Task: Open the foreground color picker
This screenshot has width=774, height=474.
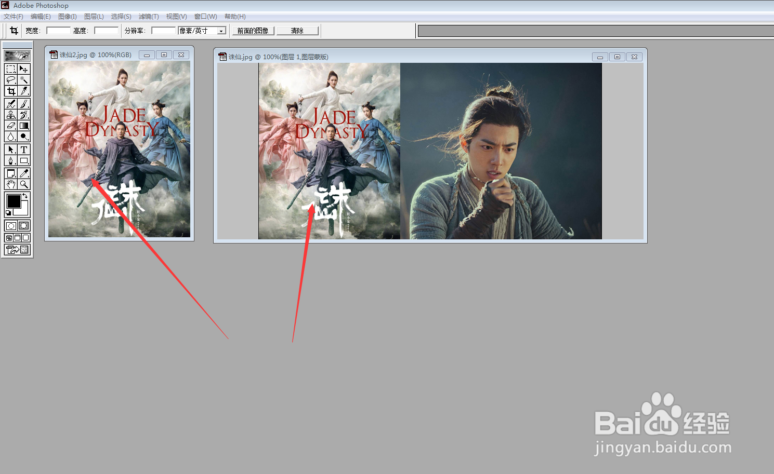Action: tap(14, 200)
